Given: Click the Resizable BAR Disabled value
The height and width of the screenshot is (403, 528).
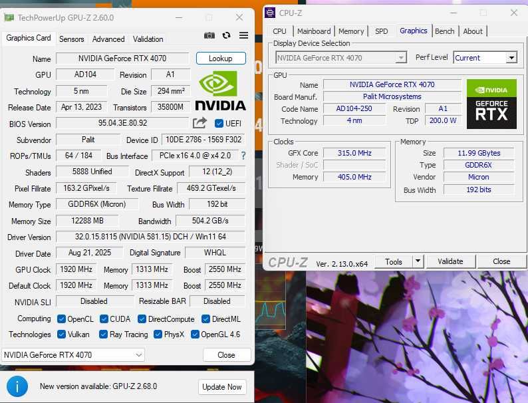Looking at the screenshot, I should click(x=217, y=301).
